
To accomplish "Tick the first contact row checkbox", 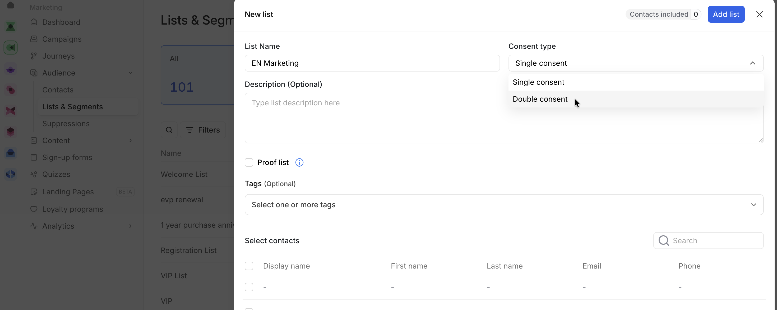I will click(x=249, y=287).
